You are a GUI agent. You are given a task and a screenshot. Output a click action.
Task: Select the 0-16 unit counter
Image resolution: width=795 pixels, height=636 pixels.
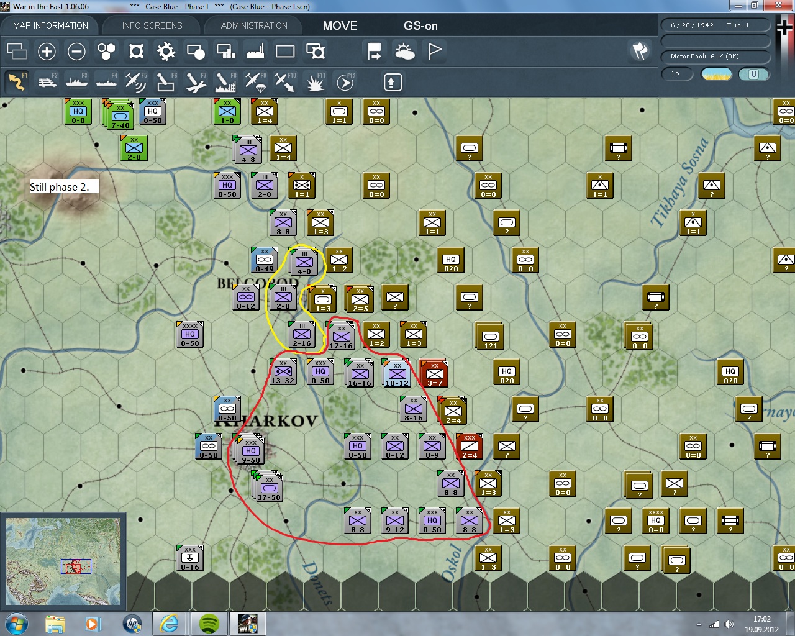click(x=189, y=558)
